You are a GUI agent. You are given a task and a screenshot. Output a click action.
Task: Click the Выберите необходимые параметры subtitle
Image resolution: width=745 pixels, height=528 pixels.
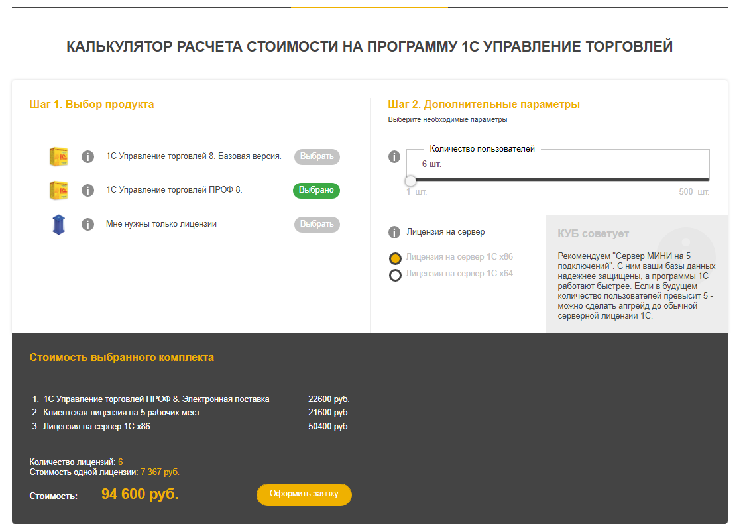tap(447, 120)
